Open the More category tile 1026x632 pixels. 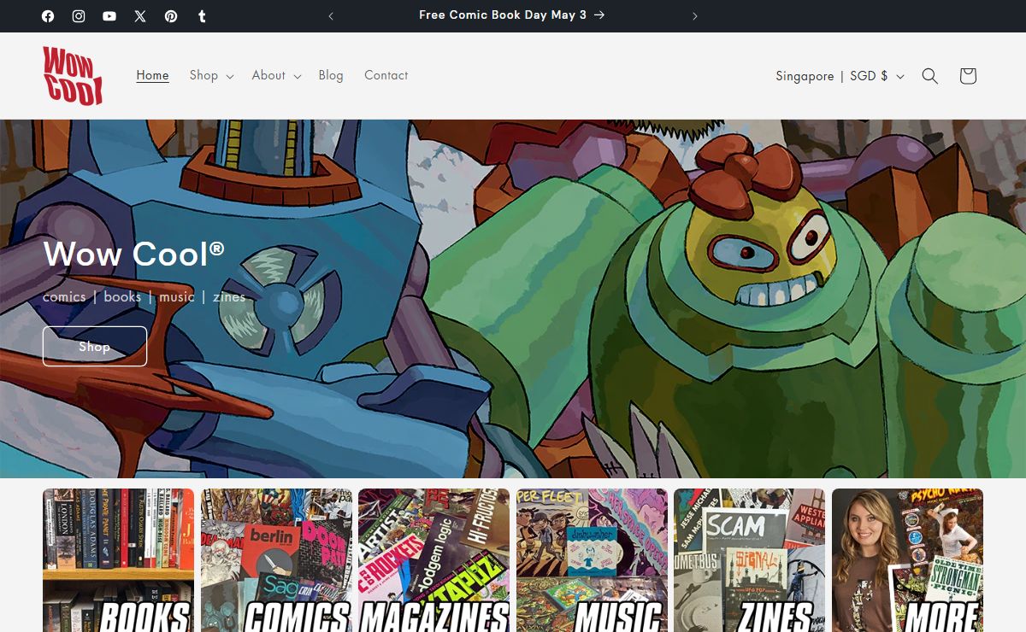[907, 560]
